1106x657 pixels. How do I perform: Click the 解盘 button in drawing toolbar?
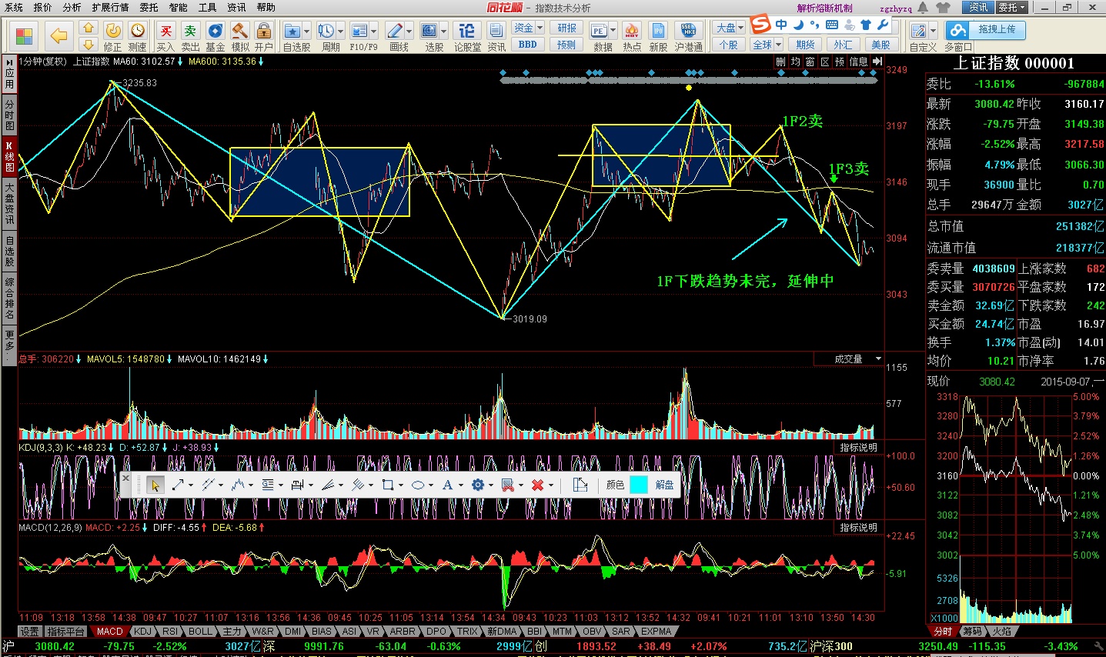tap(665, 485)
